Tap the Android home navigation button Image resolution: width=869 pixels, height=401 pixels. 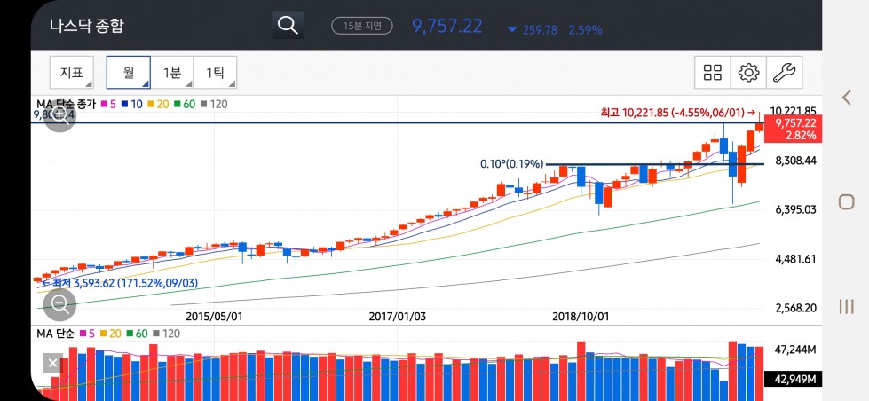click(846, 201)
